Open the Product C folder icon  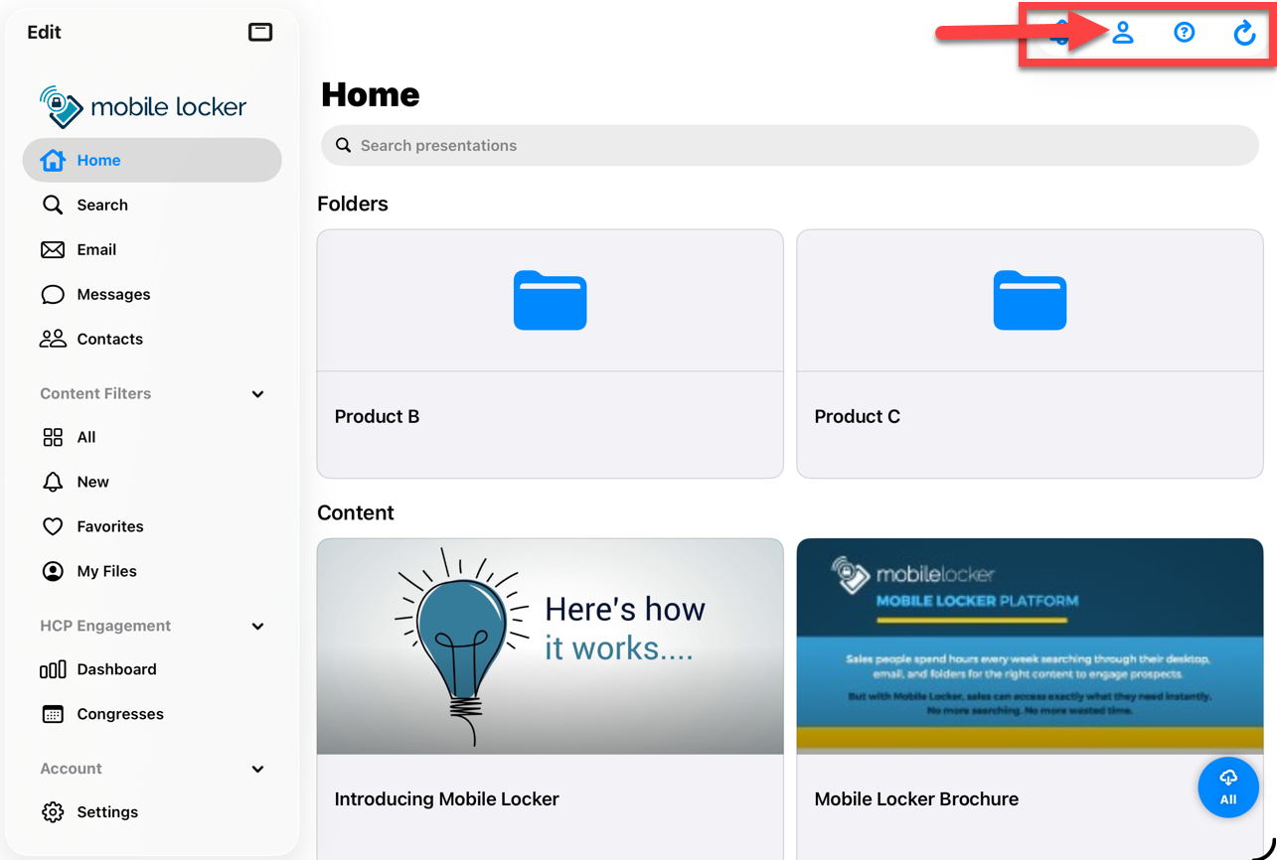(x=1031, y=300)
